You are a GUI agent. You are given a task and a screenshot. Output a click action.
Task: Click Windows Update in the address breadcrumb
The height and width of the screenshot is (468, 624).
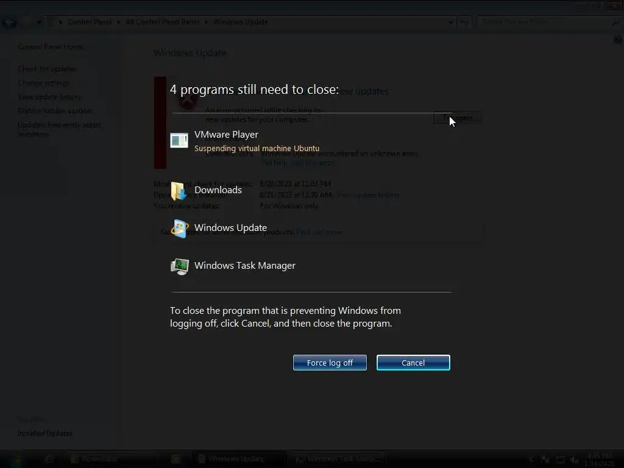(241, 22)
